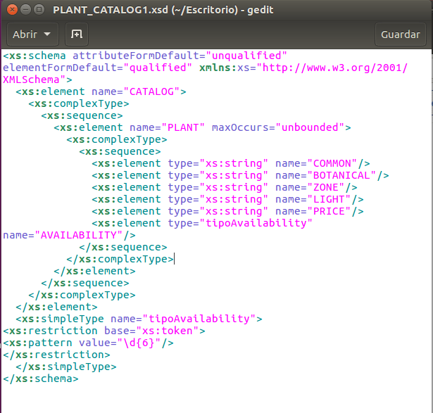Click the "LIGHT" element name value
433x413 pixels.
[x=330, y=199]
